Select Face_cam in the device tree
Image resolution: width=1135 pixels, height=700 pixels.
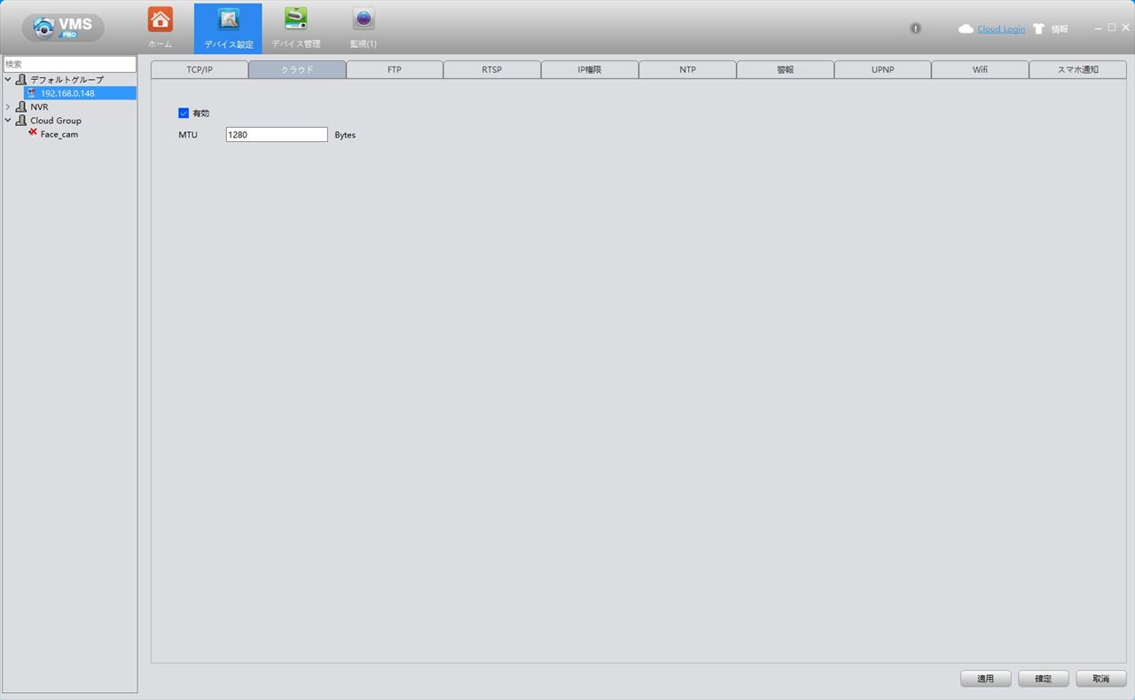click(x=59, y=134)
